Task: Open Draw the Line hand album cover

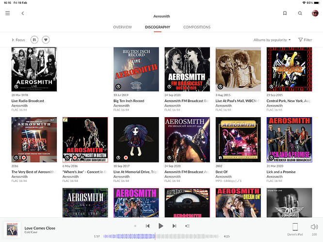Action: [289, 203]
